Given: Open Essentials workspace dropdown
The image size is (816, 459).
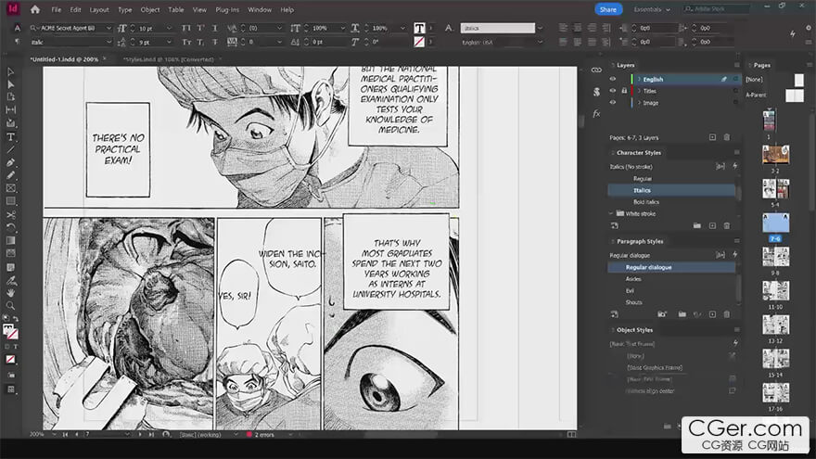Looking at the screenshot, I should coord(652,9).
